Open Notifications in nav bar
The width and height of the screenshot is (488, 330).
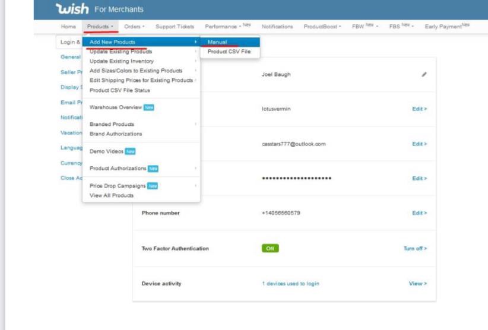pyautogui.click(x=277, y=27)
